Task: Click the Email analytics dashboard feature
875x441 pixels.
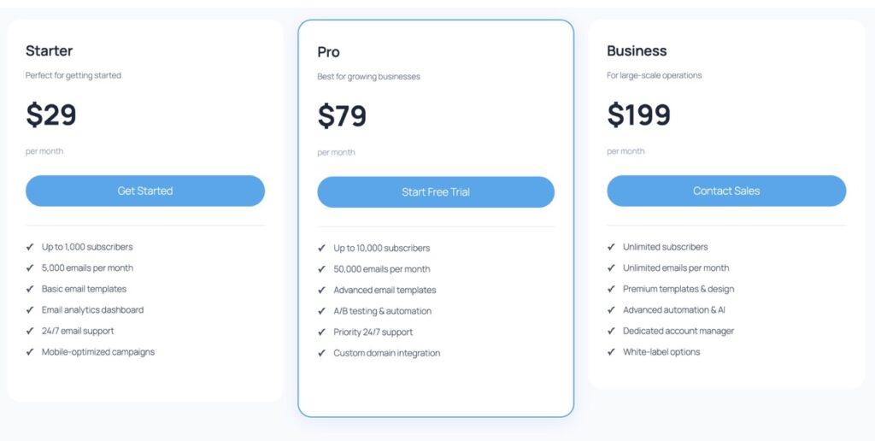Action: (92, 310)
